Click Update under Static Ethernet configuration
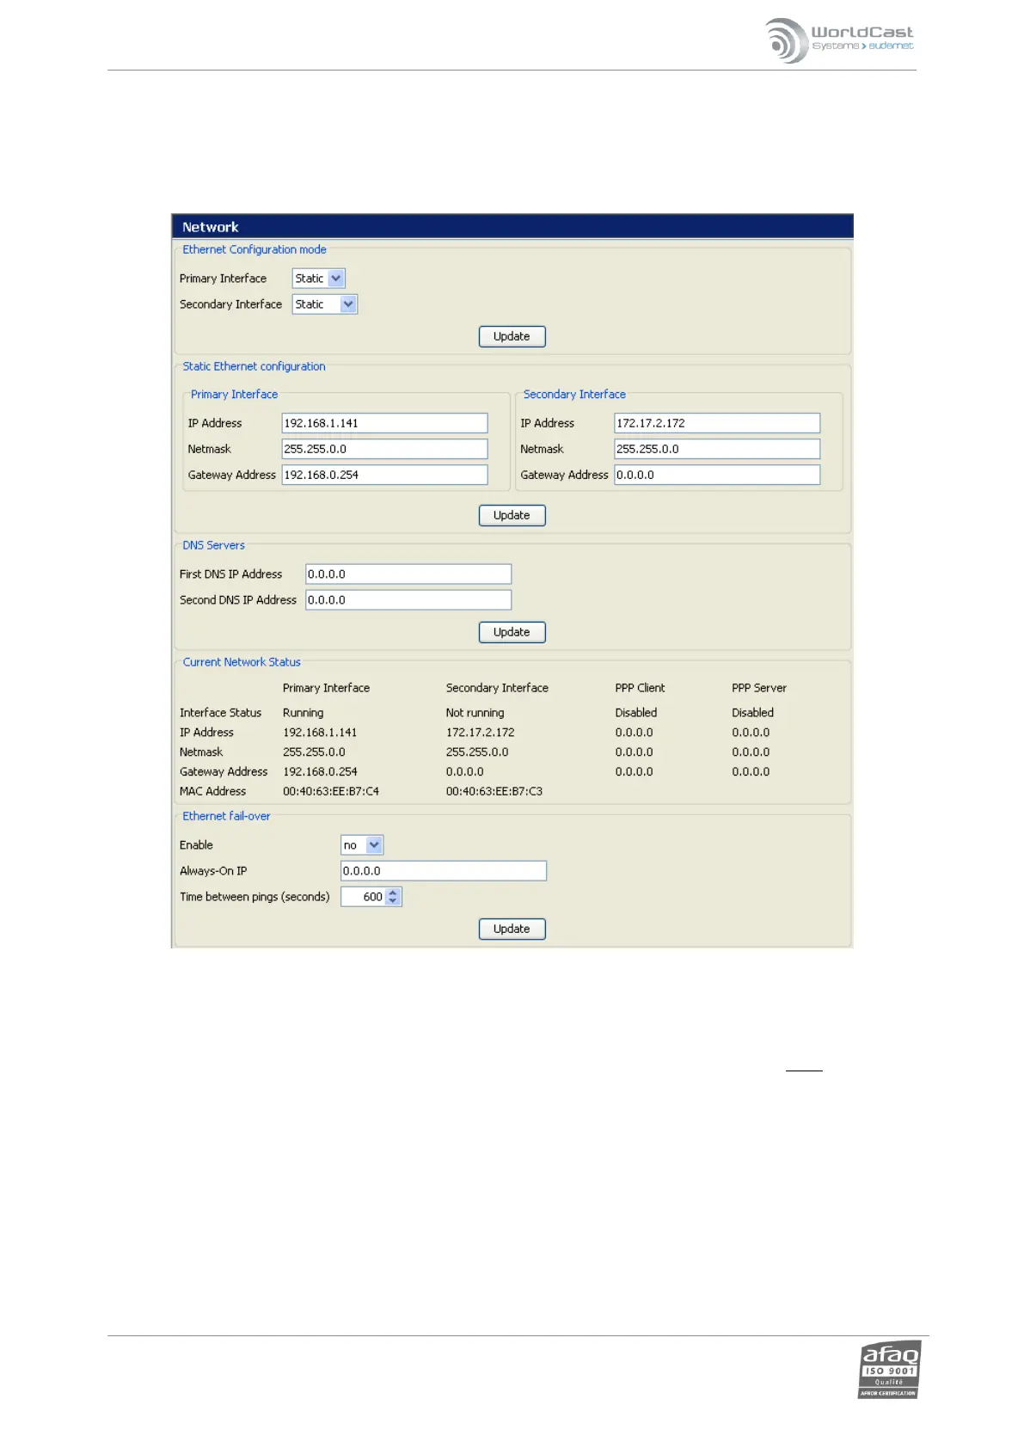The width and height of the screenshot is (1024, 1448). click(x=512, y=515)
